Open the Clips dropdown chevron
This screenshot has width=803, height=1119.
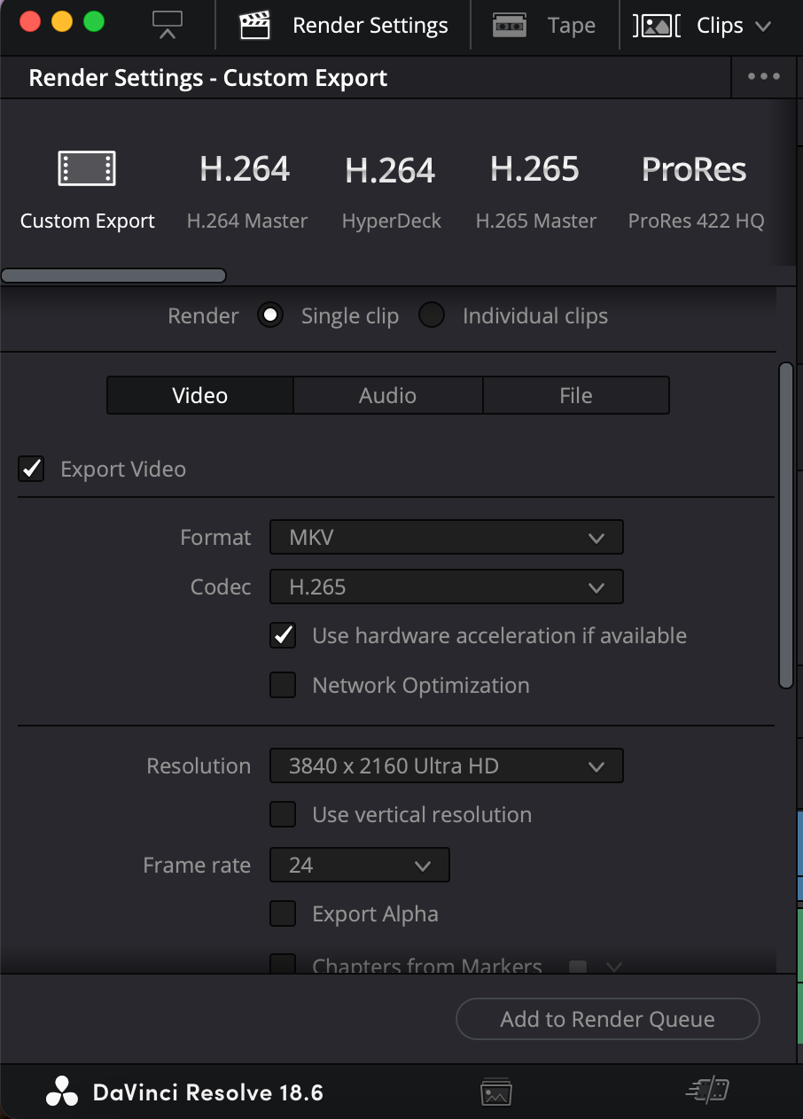(x=763, y=27)
